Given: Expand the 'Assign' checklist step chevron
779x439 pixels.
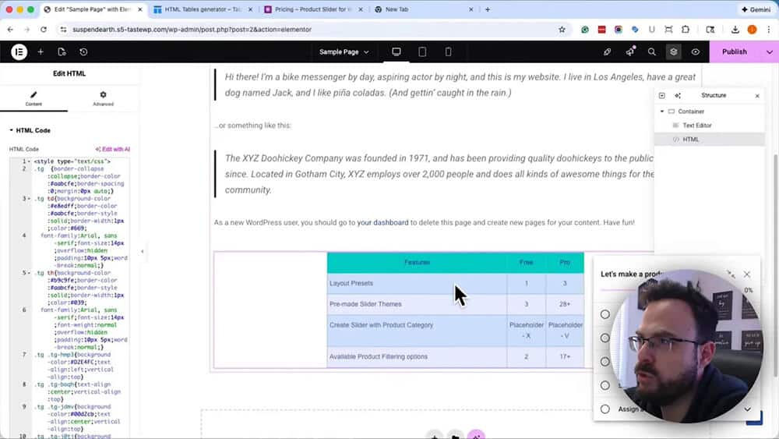Looking at the screenshot, I should click(x=747, y=409).
